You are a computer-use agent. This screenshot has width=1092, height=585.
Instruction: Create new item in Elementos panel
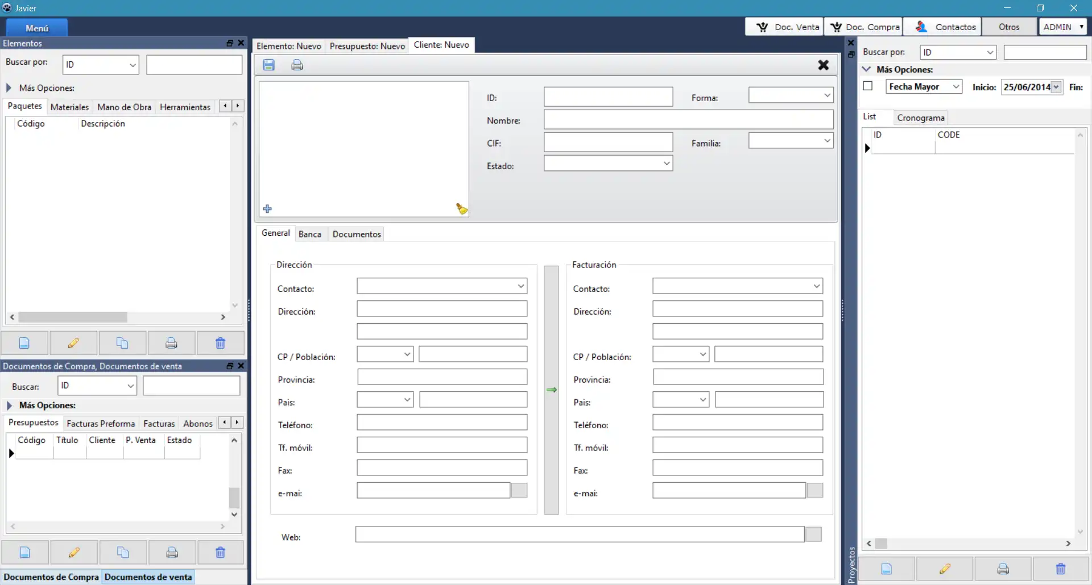tap(24, 343)
